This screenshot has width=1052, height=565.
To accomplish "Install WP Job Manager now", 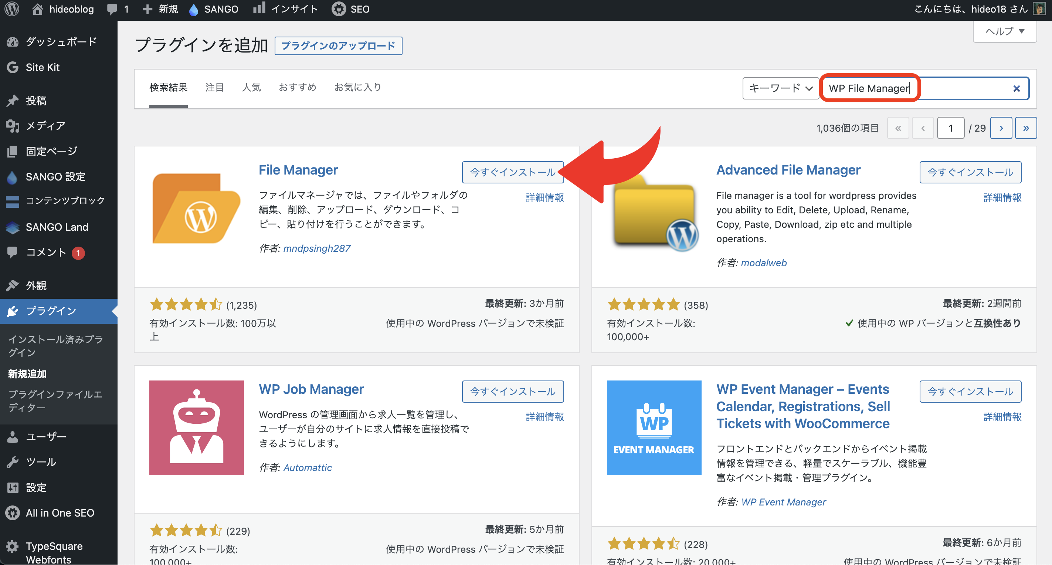I will pos(513,391).
